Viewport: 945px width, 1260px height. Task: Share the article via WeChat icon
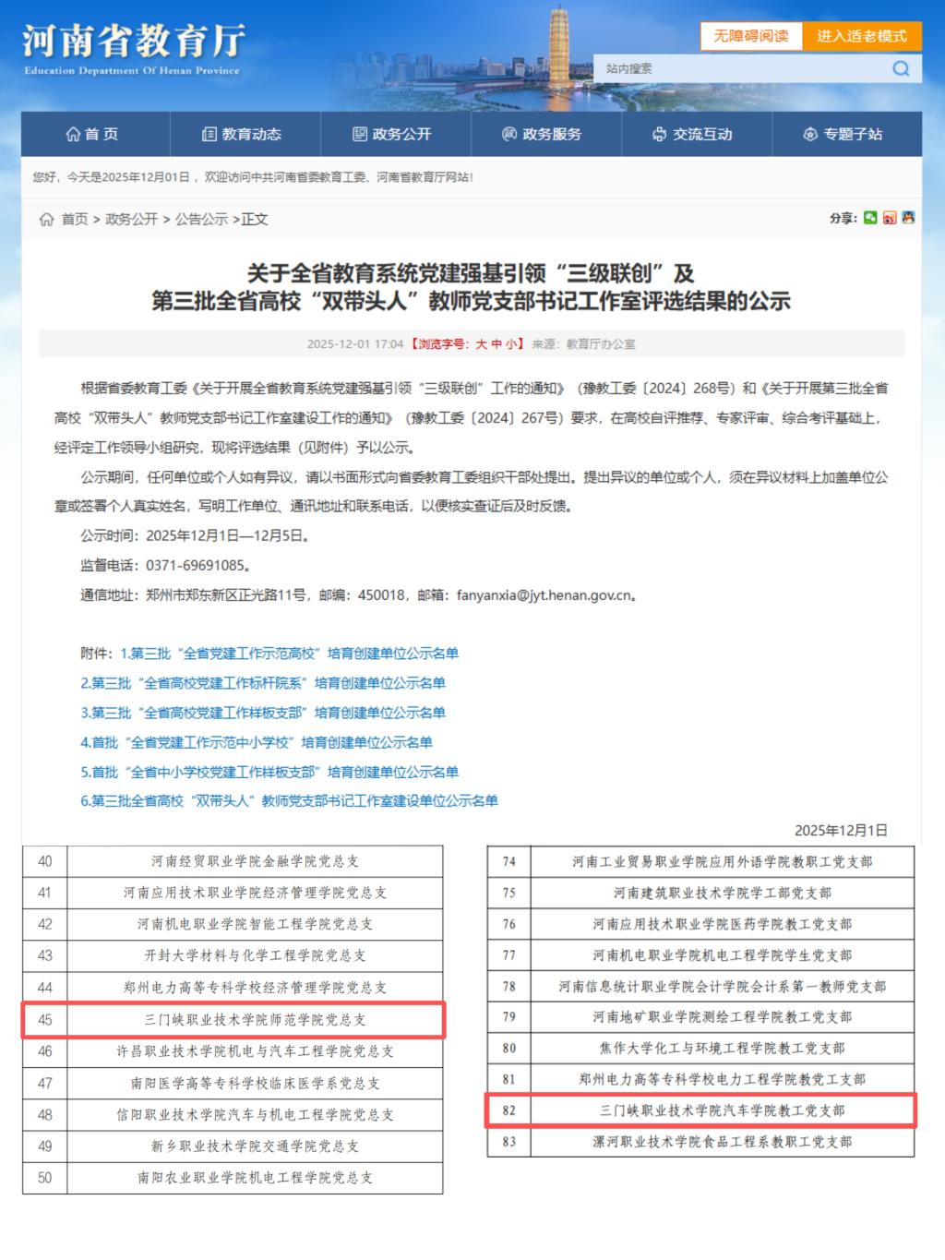click(870, 218)
